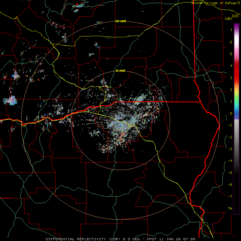Click the 0 value on color scale
Viewport: 241px width, 241px height.
231,114
